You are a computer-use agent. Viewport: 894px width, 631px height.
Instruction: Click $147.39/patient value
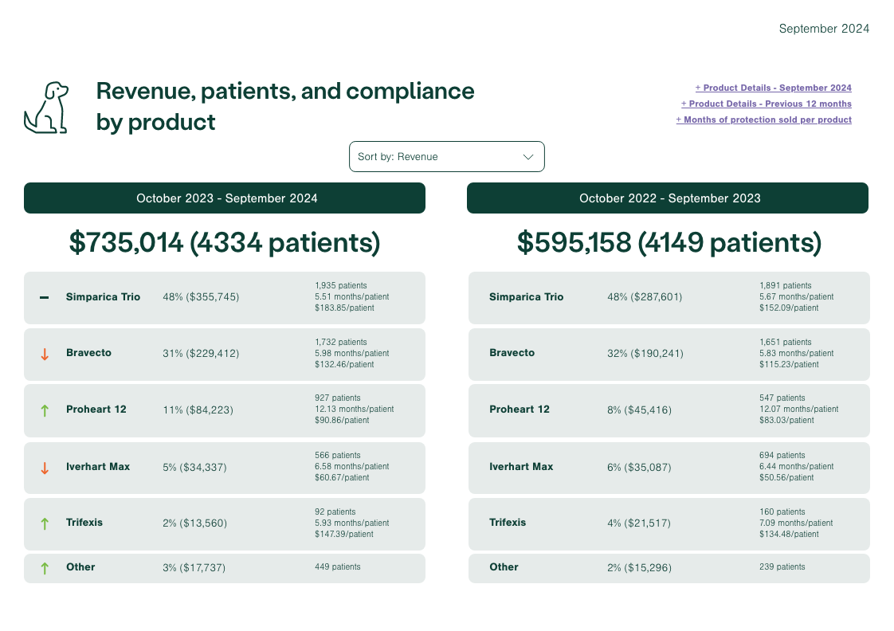[343, 534]
